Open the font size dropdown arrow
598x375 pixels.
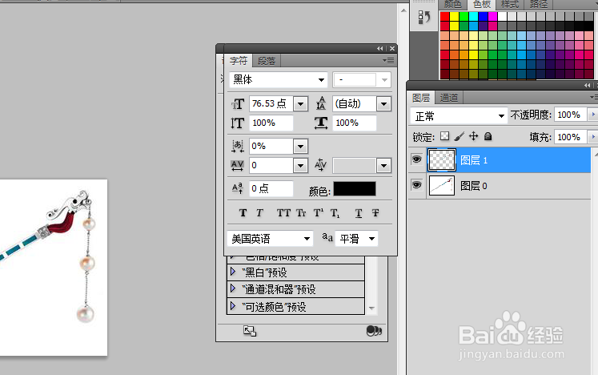300,104
